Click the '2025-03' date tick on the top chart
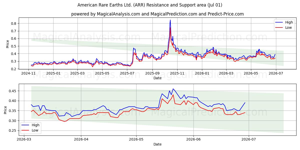The image size is (300, 150). click(77, 73)
